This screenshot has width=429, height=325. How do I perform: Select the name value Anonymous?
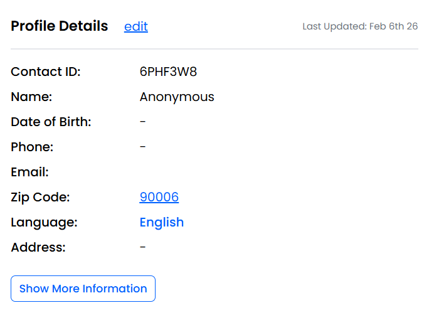click(x=177, y=97)
